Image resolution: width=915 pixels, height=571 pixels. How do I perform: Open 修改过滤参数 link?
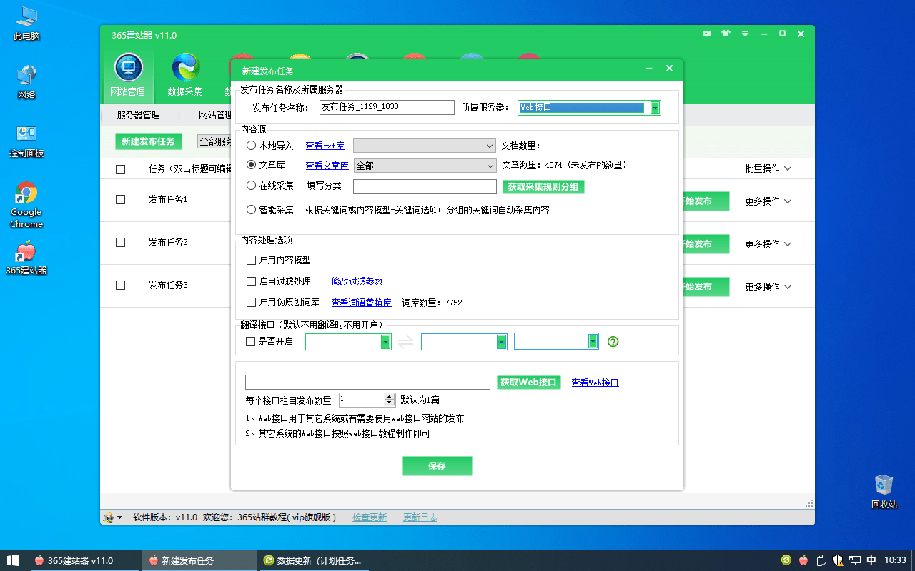click(357, 281)
